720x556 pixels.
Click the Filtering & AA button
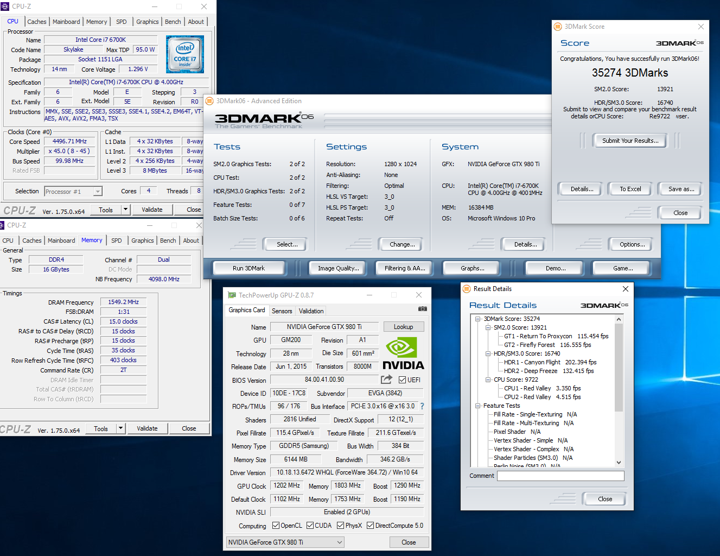405,268
